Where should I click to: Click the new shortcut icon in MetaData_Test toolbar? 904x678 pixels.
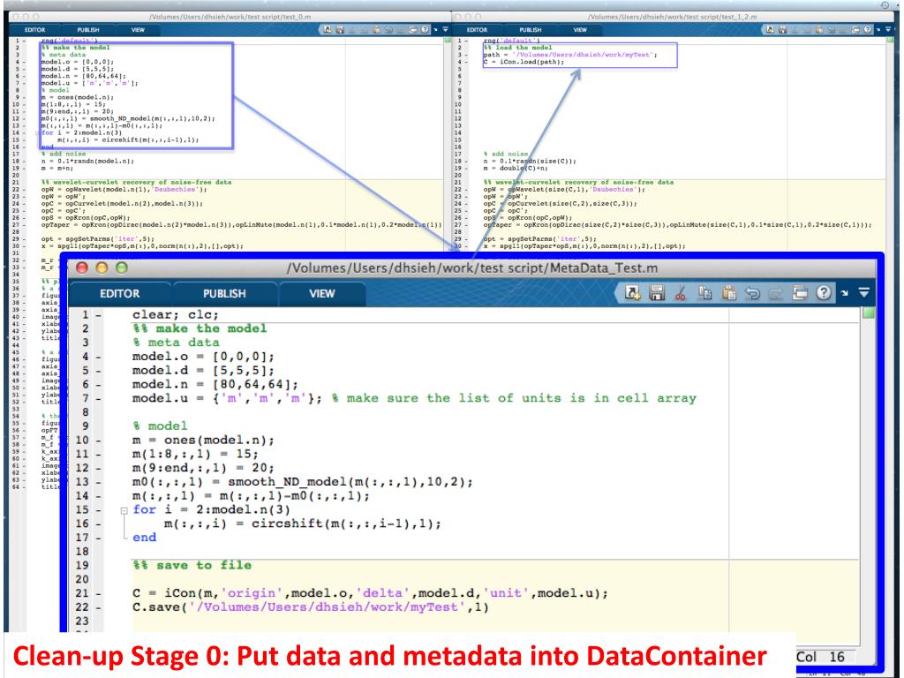[632, 293]
